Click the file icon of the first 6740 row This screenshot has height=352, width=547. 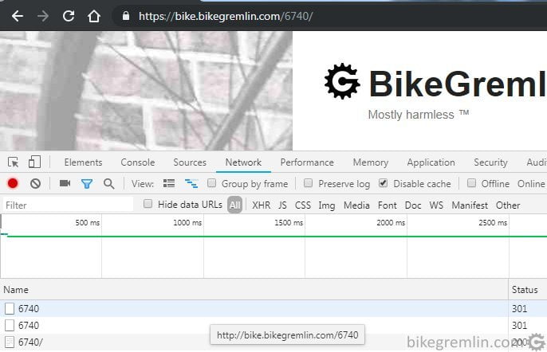pos(10,308)
